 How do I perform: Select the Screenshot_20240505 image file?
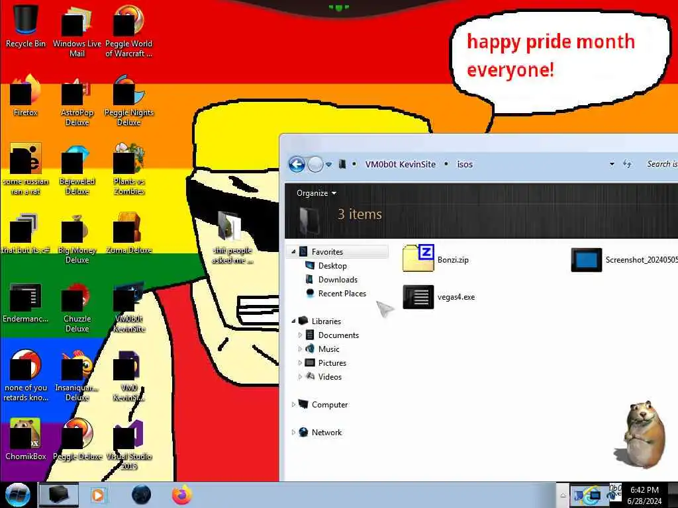coord(624,259)
